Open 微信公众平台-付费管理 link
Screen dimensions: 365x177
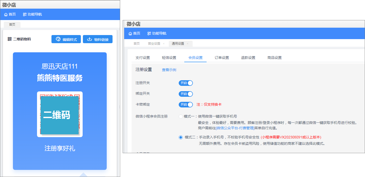235,128
